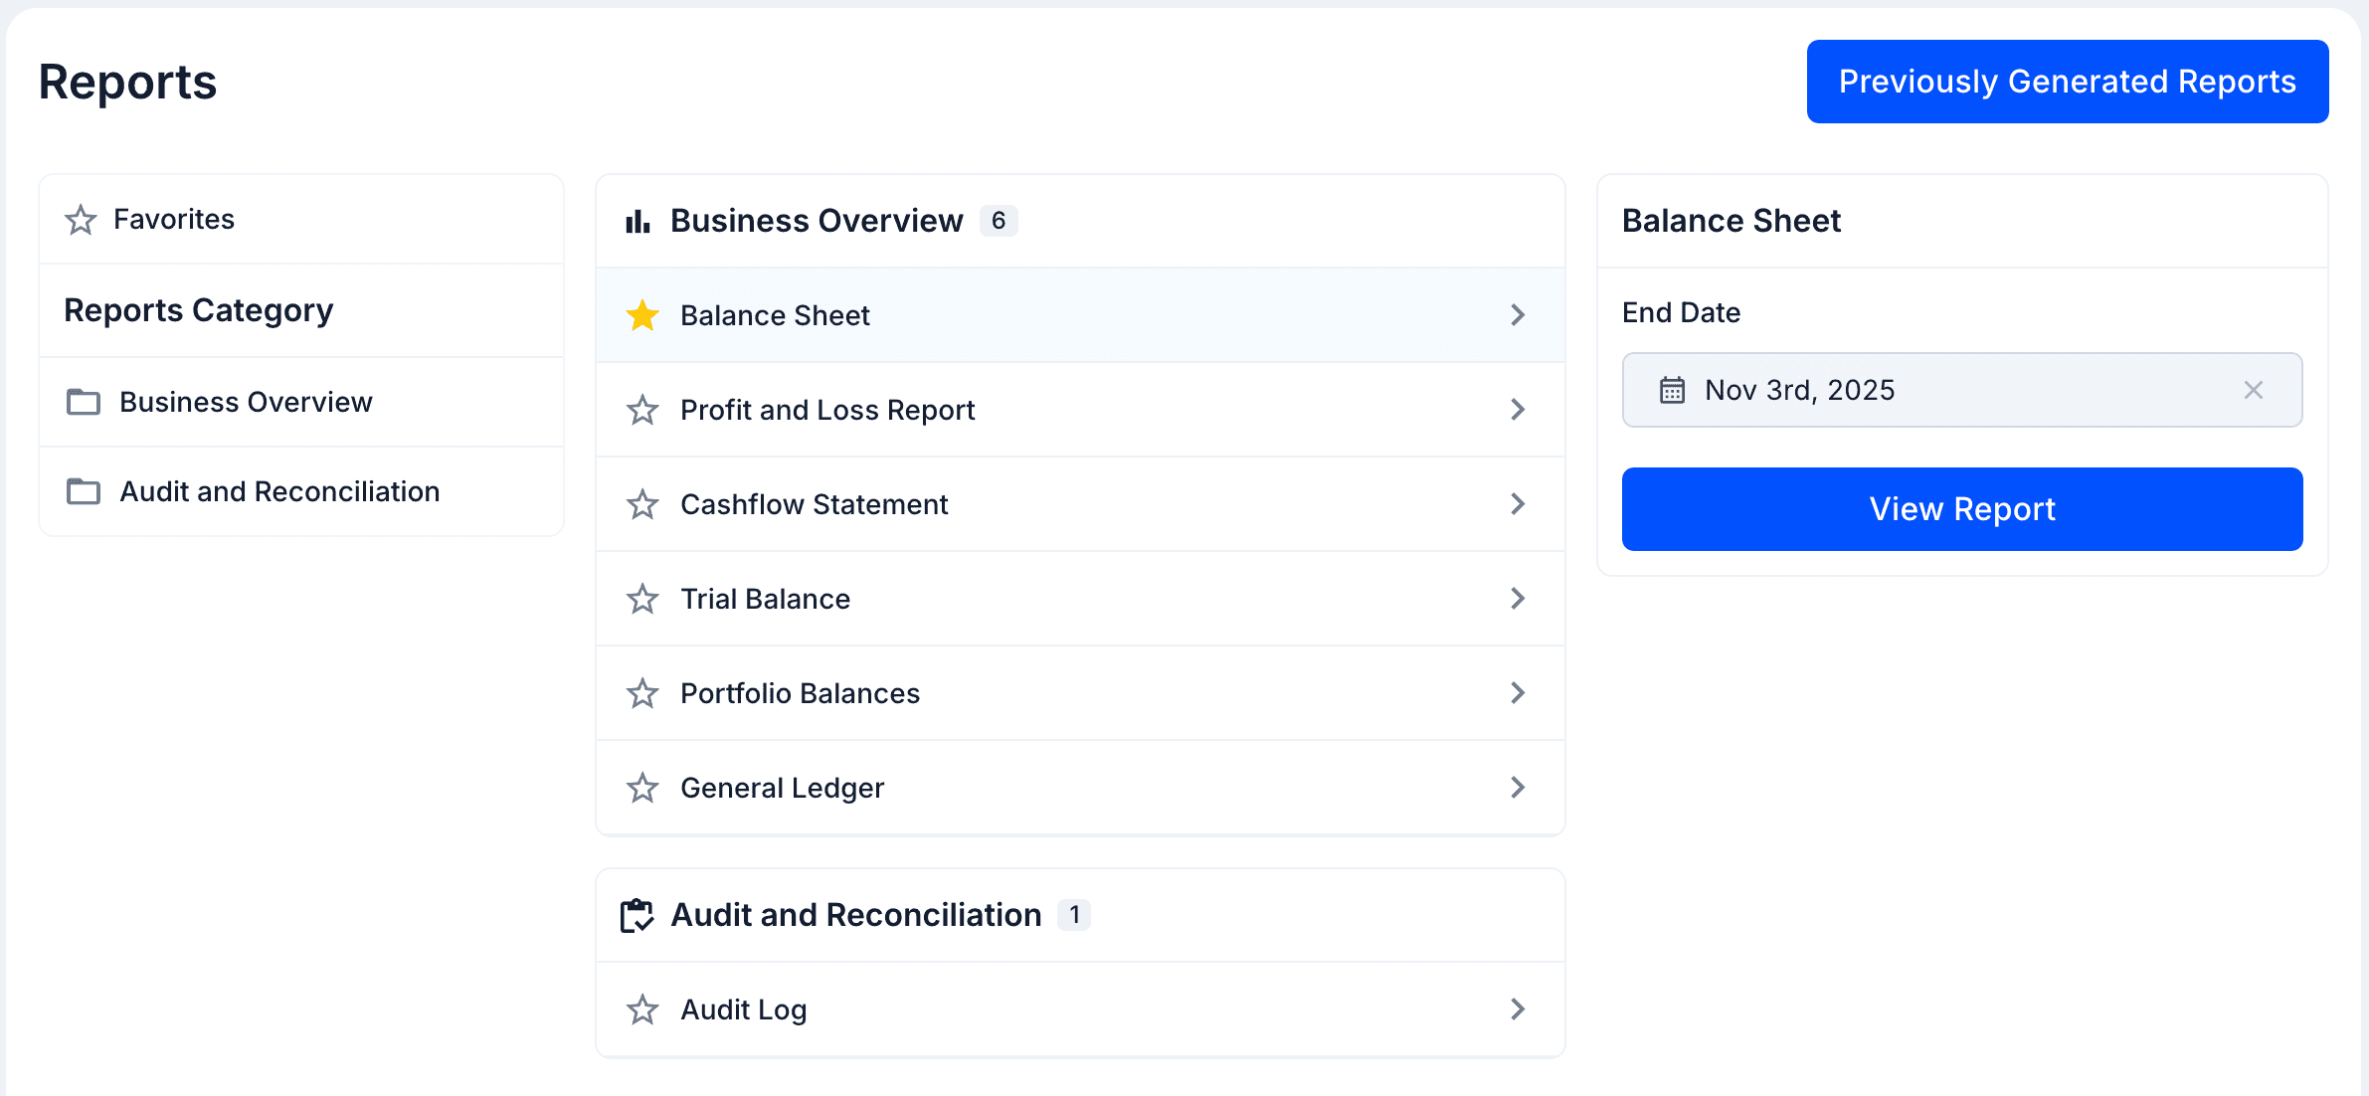Select Business Overview under Reports Category
The width and height of the screenshot is (2369, 1096).
246,402
